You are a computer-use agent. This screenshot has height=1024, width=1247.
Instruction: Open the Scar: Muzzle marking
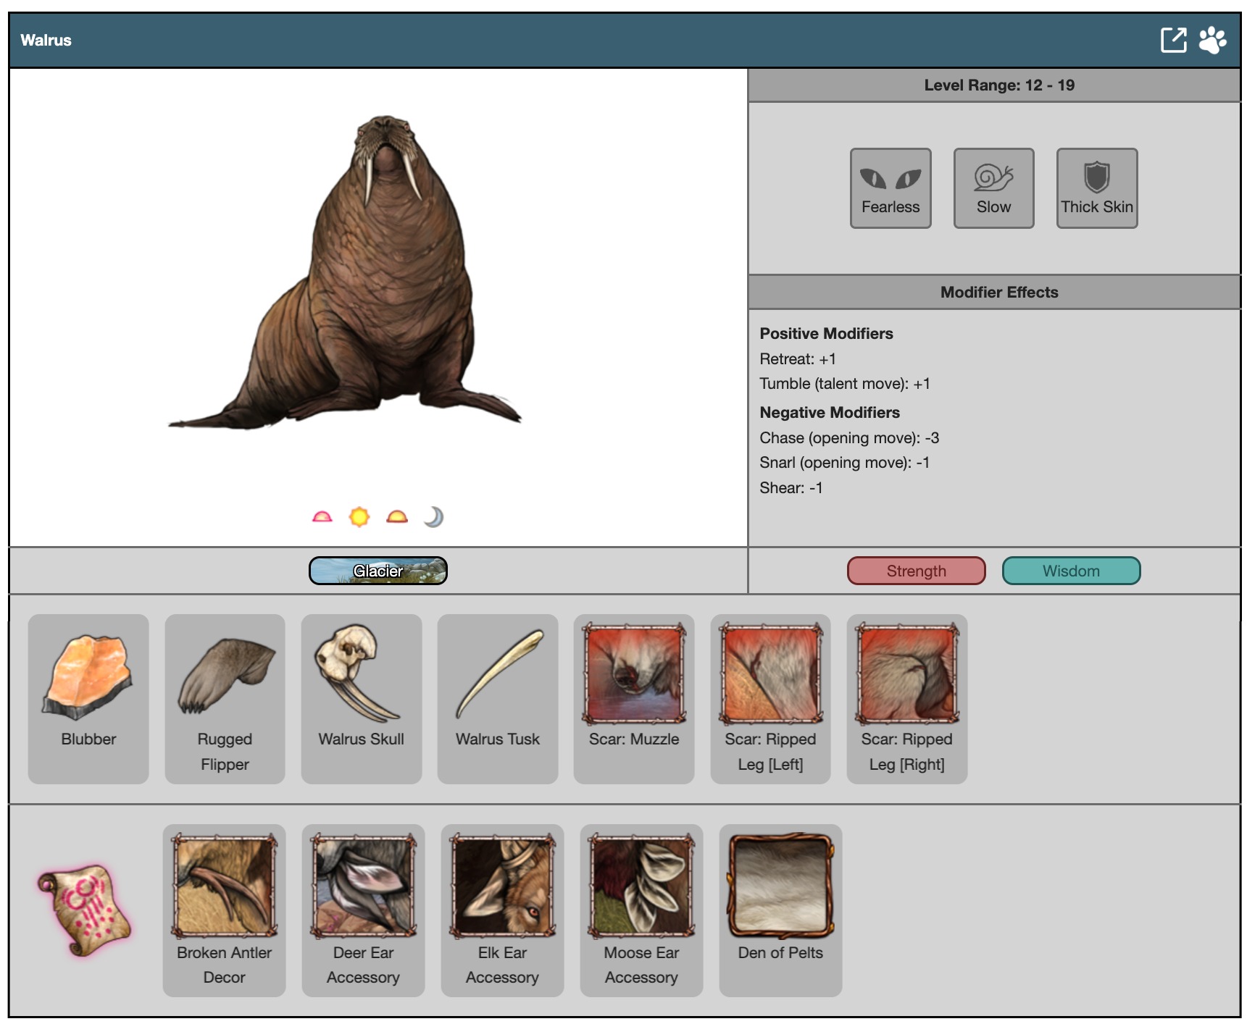pos(634,698)
